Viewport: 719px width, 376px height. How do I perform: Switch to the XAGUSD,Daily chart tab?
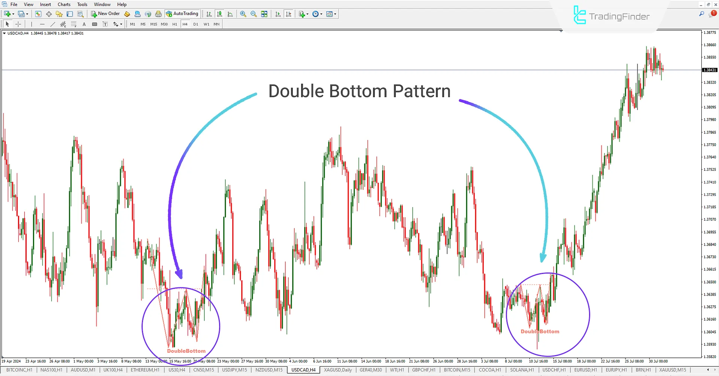[337, 370]
